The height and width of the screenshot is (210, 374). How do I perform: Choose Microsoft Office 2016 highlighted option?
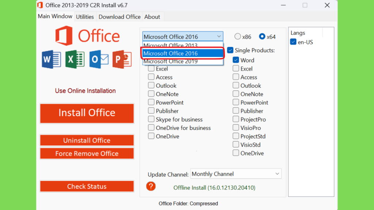183,53
